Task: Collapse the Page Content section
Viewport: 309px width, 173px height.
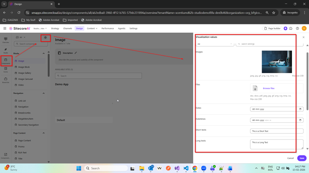Action: 44,133
